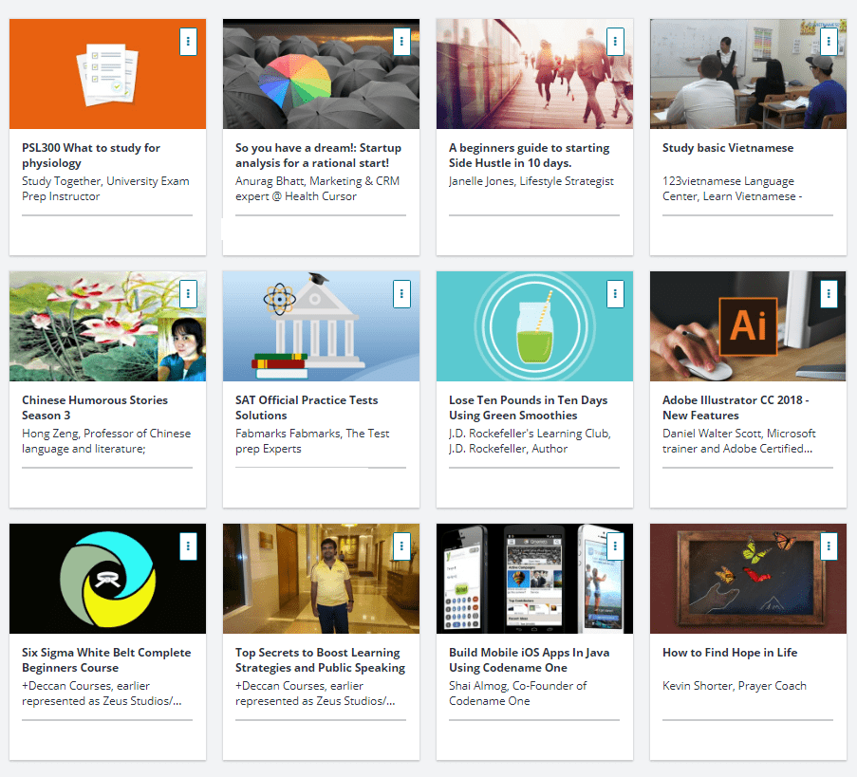The width and height of the screenshot is (857, 777).
Task: Open the kebab menu on Six Sigma course
Action: coord(188,546)
